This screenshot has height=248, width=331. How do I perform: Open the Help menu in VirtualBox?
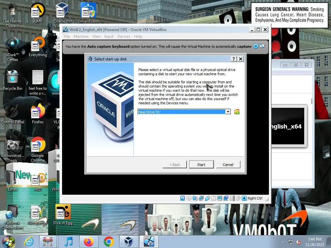[138, 36]
